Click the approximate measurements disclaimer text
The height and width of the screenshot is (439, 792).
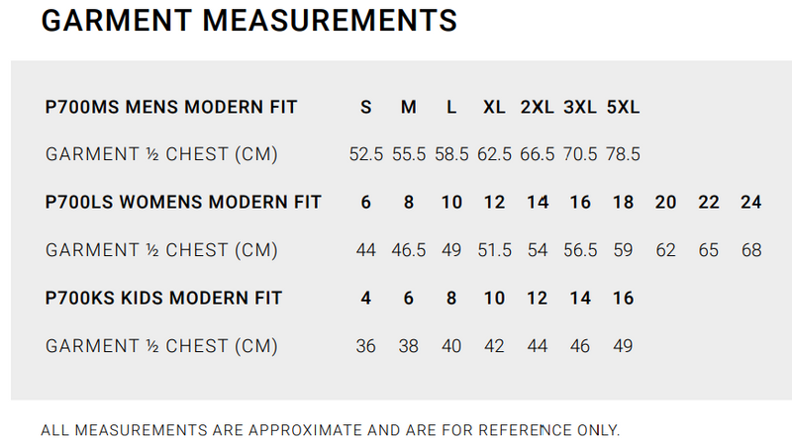pos(331,430)
